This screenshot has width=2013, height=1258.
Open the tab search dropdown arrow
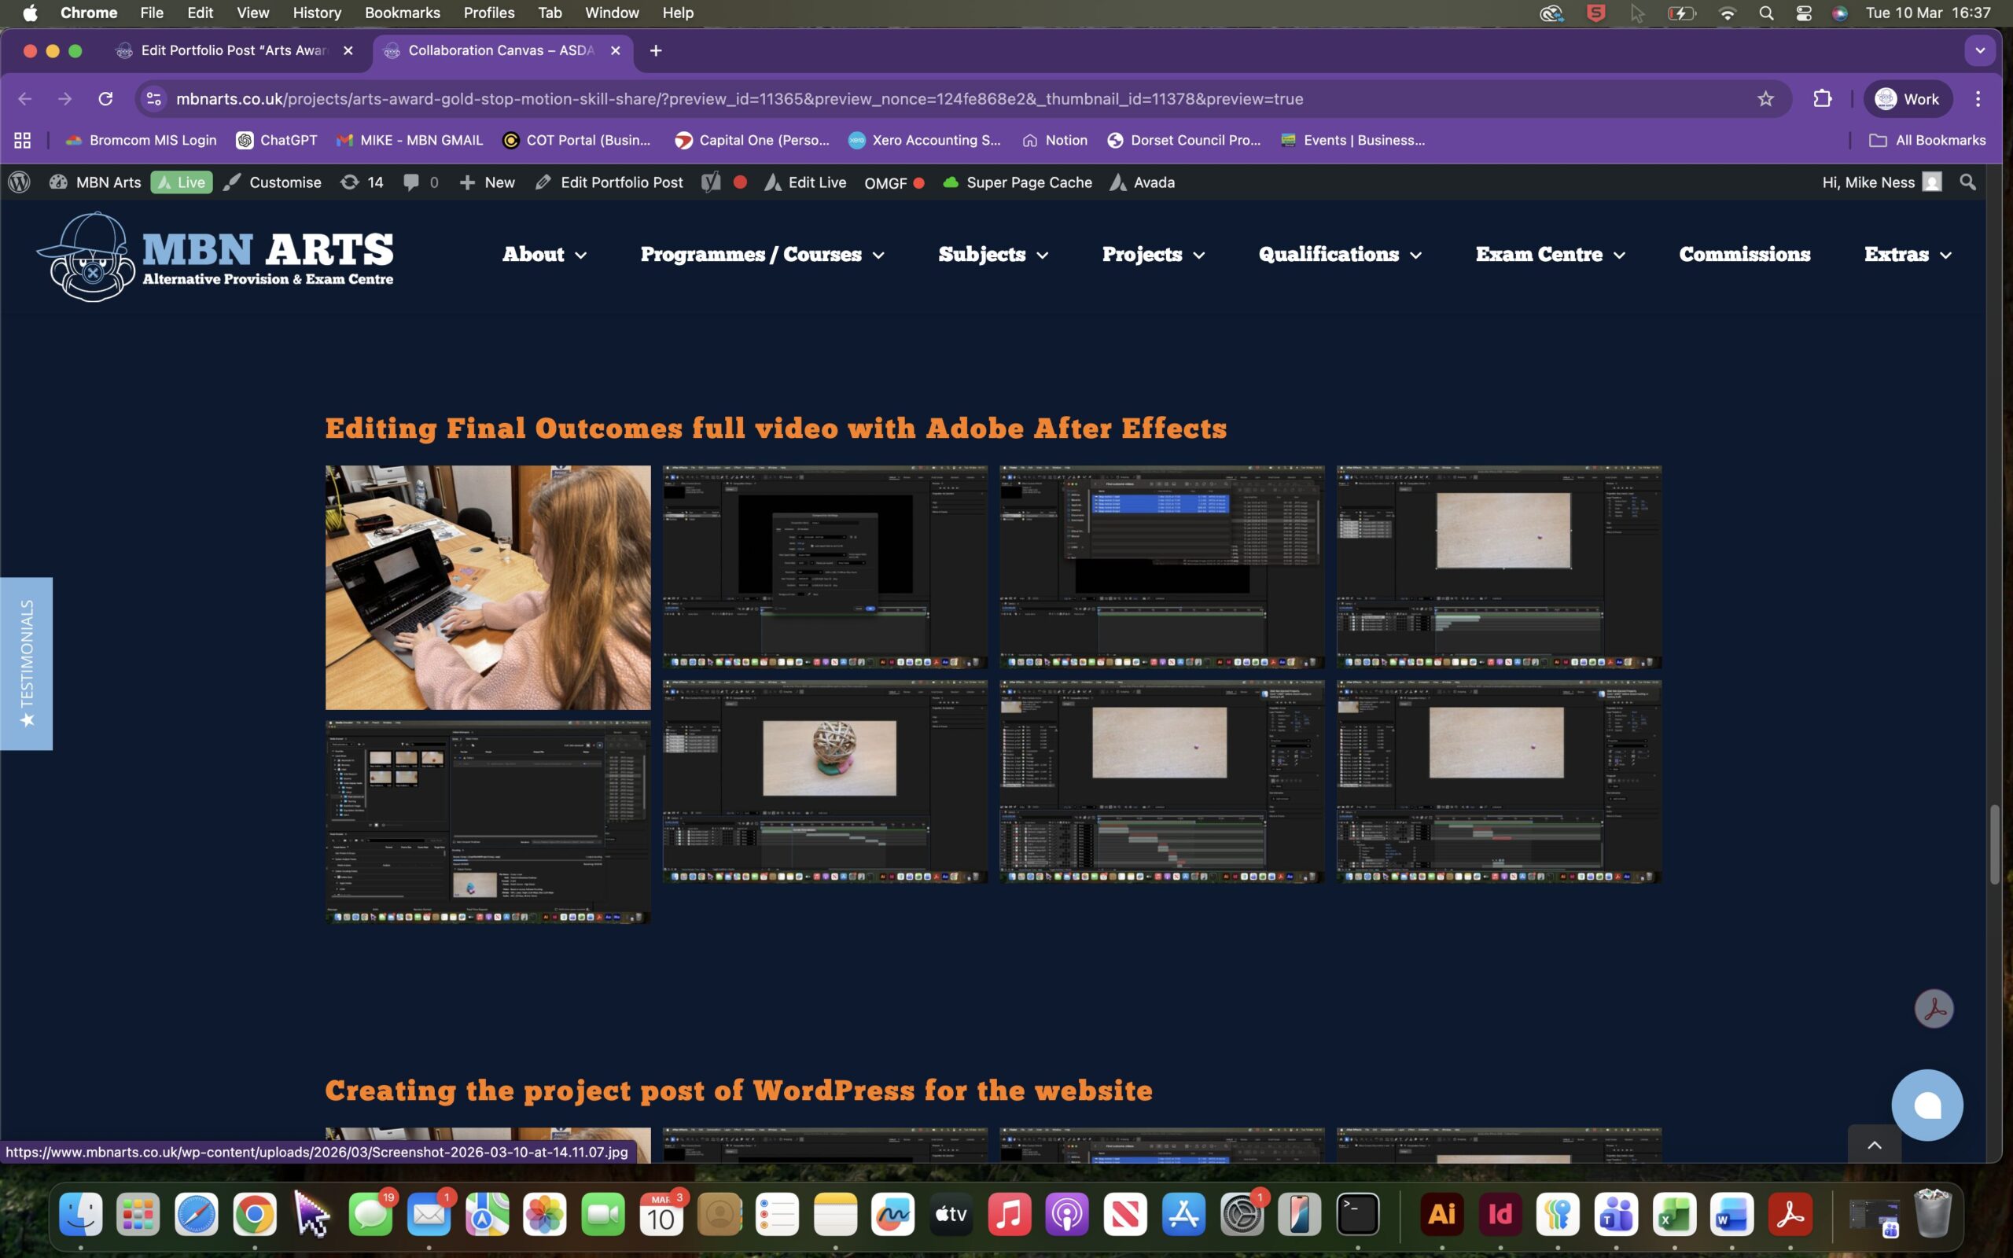[1980, 50]
